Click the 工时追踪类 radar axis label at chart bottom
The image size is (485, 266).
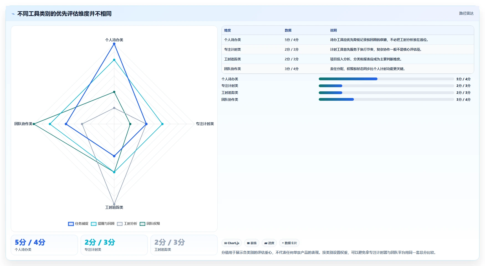tap(114, 207)
